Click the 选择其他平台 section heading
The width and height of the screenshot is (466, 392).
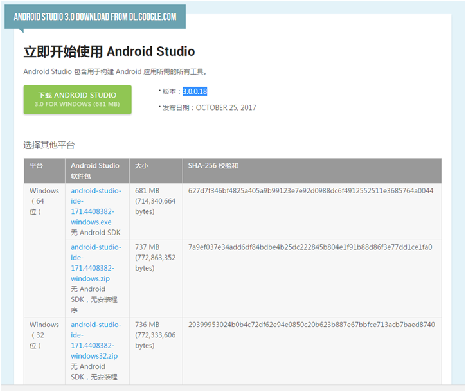(49, 145)
